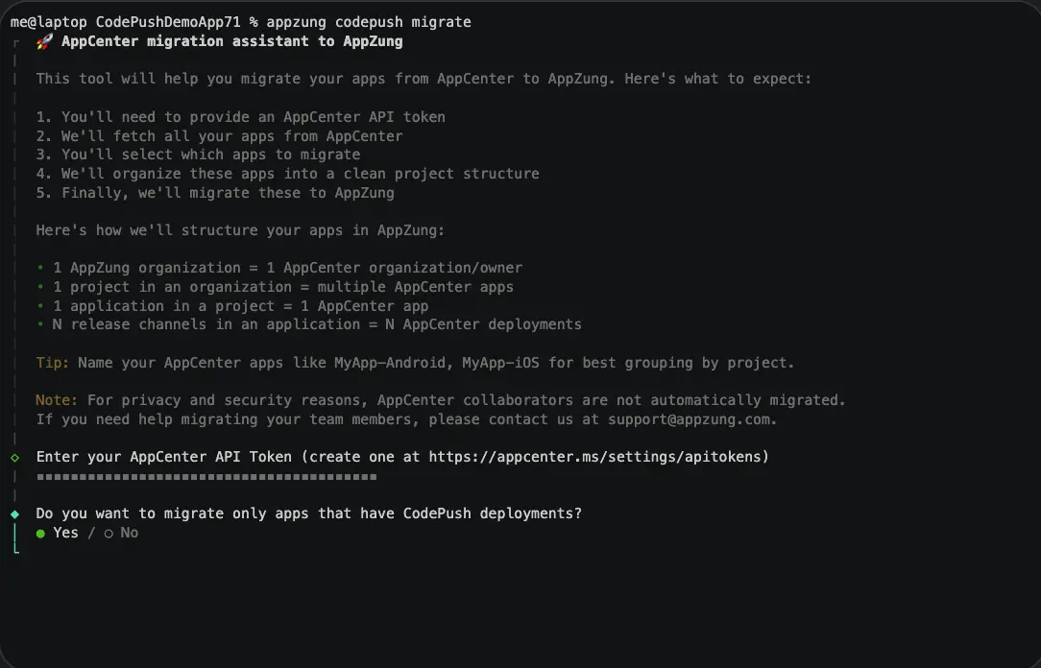Click the rocket emoji icon
The image size is (1041, 668).
tap(44, 42)
